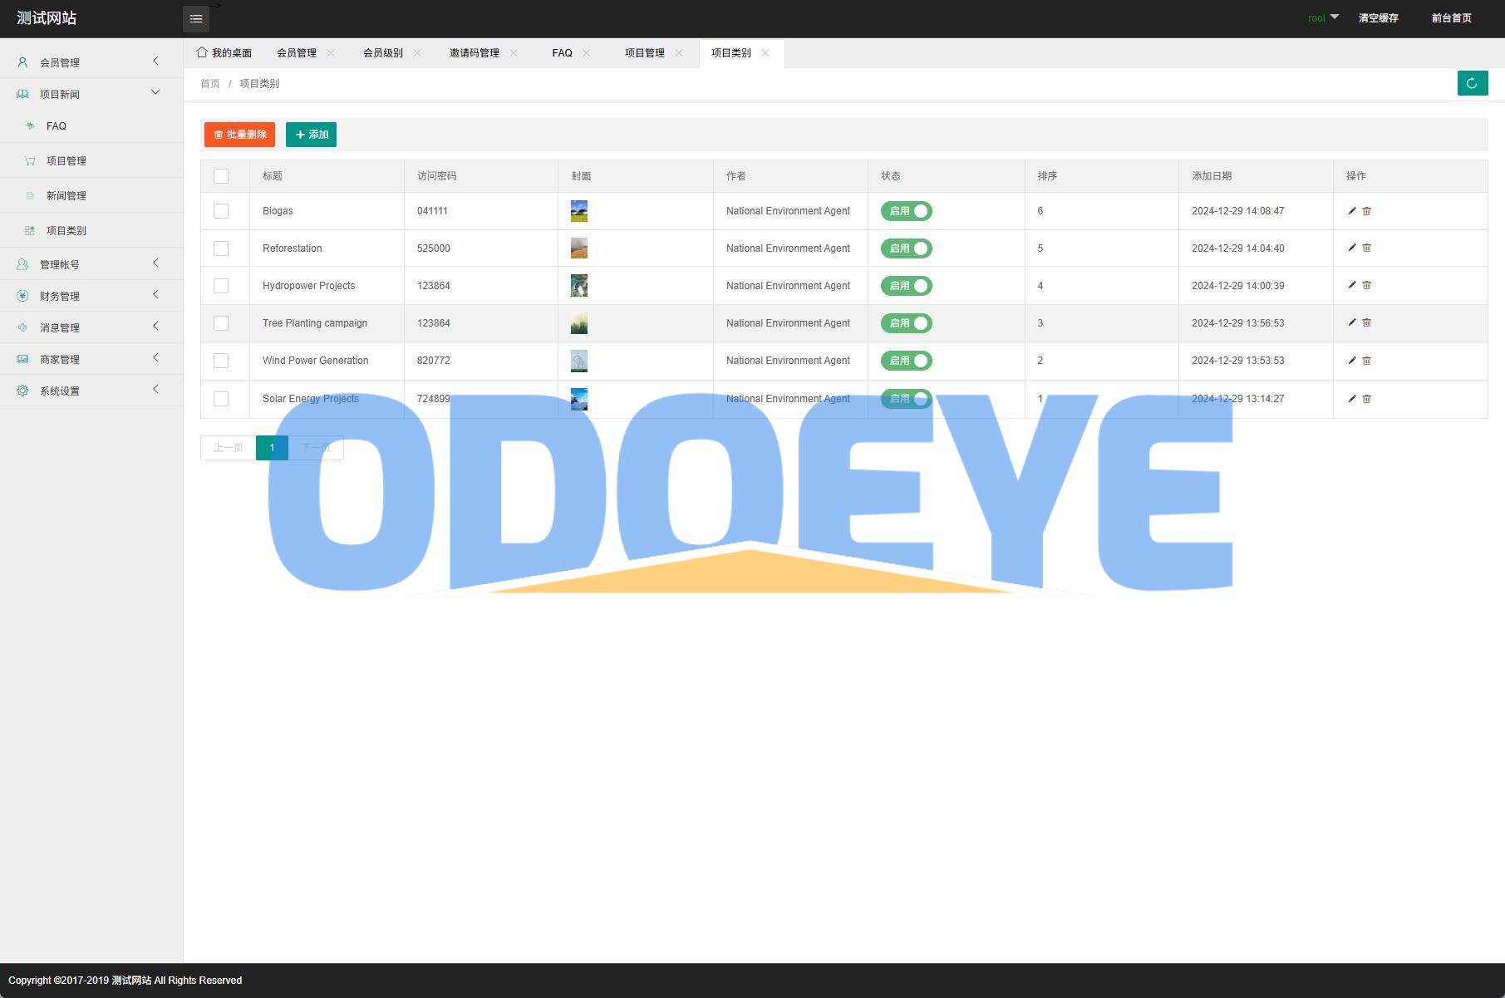Check the Tree Planting campaign checkbox
This screenshot has height=998, width=1505.
tap(221, 323)
